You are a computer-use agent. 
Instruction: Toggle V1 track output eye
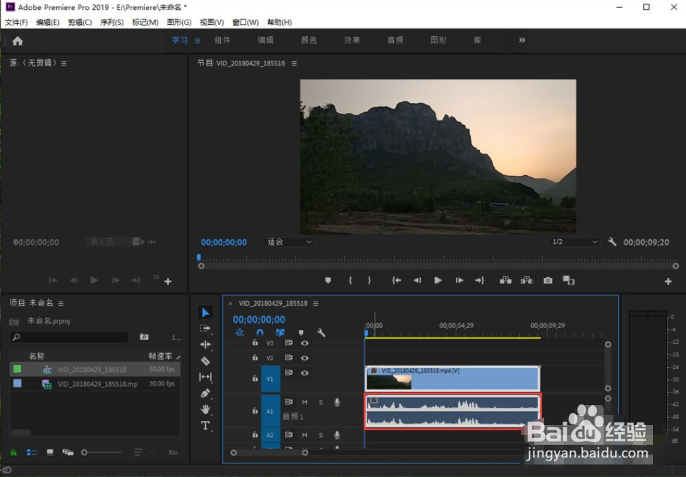(x=305, y=373)
